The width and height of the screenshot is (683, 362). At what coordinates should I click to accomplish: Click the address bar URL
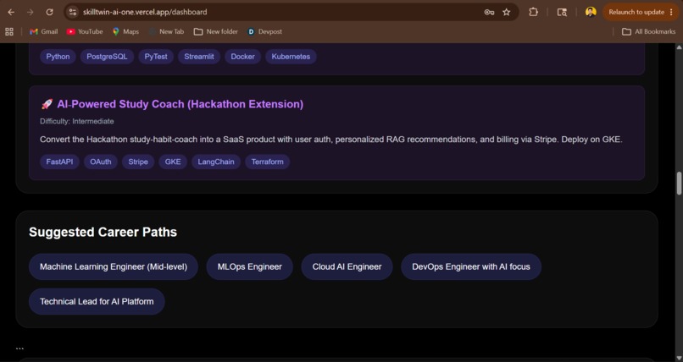[x=145, y=12]
